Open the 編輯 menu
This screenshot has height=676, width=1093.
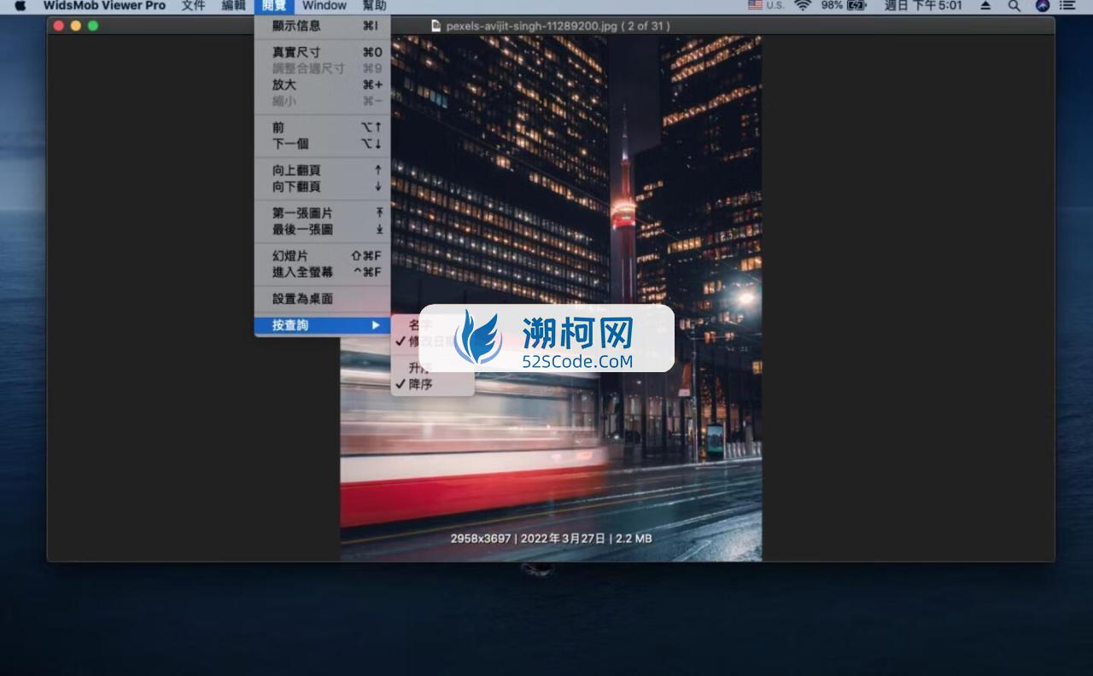click(233, 5)
